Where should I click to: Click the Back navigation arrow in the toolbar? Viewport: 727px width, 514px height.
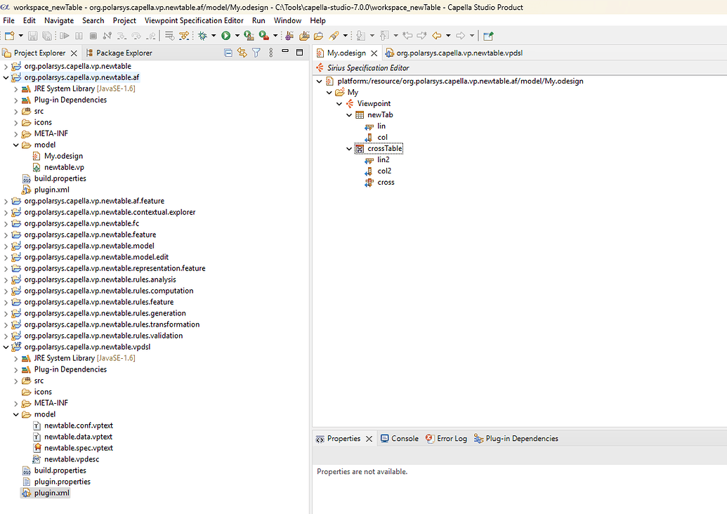click(x=435, y=35)
